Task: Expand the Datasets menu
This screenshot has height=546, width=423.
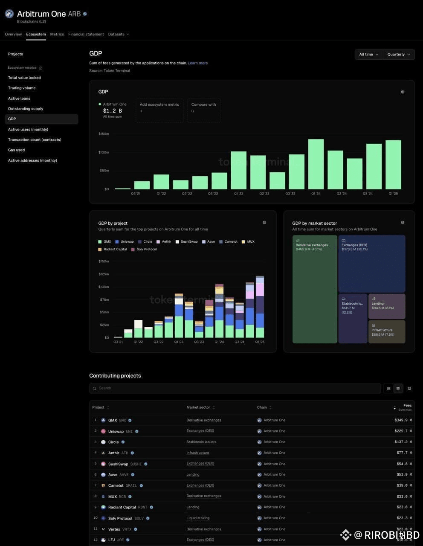Action: tap(119, 34)
